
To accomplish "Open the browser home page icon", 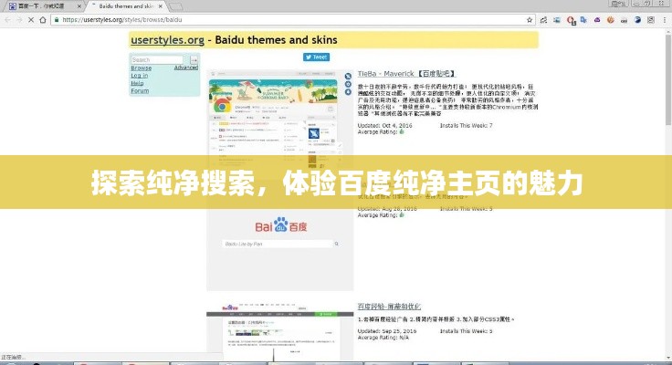I will tap(43, 20).
